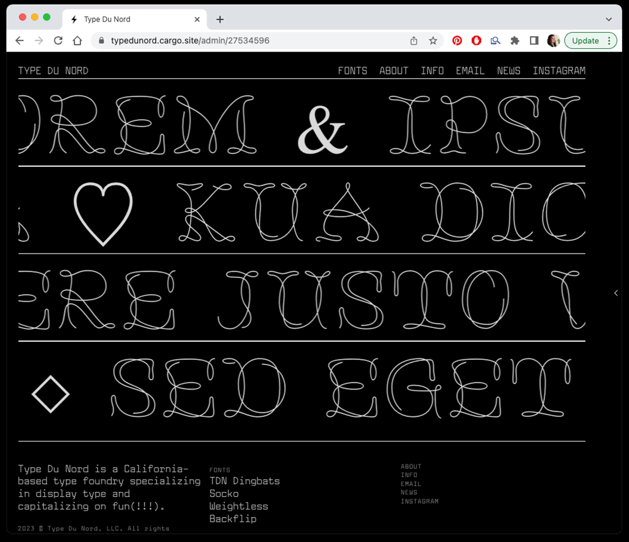
Task: Open the Chrome three-dot menu
Action: click(609, 41)
